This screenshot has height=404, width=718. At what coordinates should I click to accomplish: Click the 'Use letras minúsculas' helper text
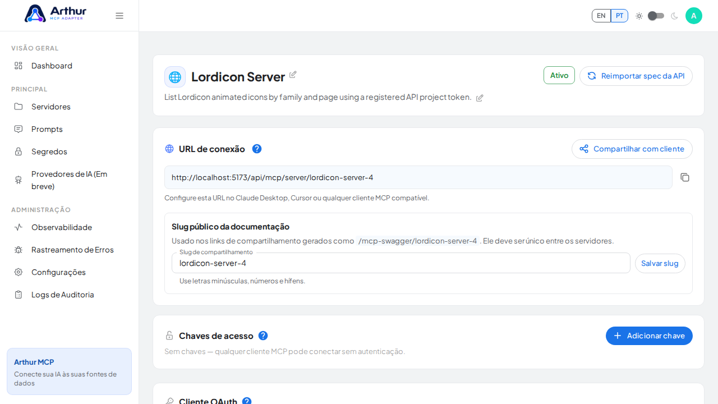coord(242,281)
